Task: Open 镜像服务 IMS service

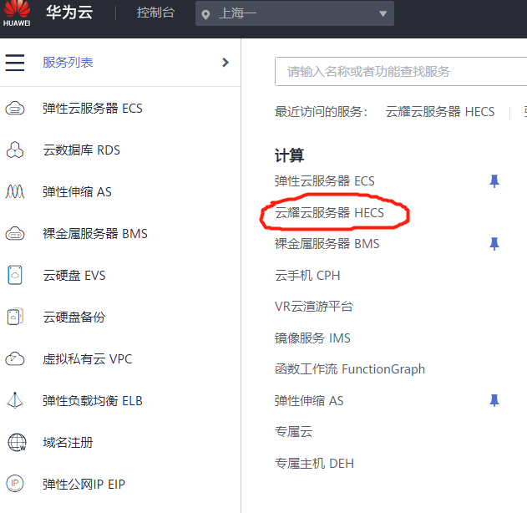Action: coord(312,338)
